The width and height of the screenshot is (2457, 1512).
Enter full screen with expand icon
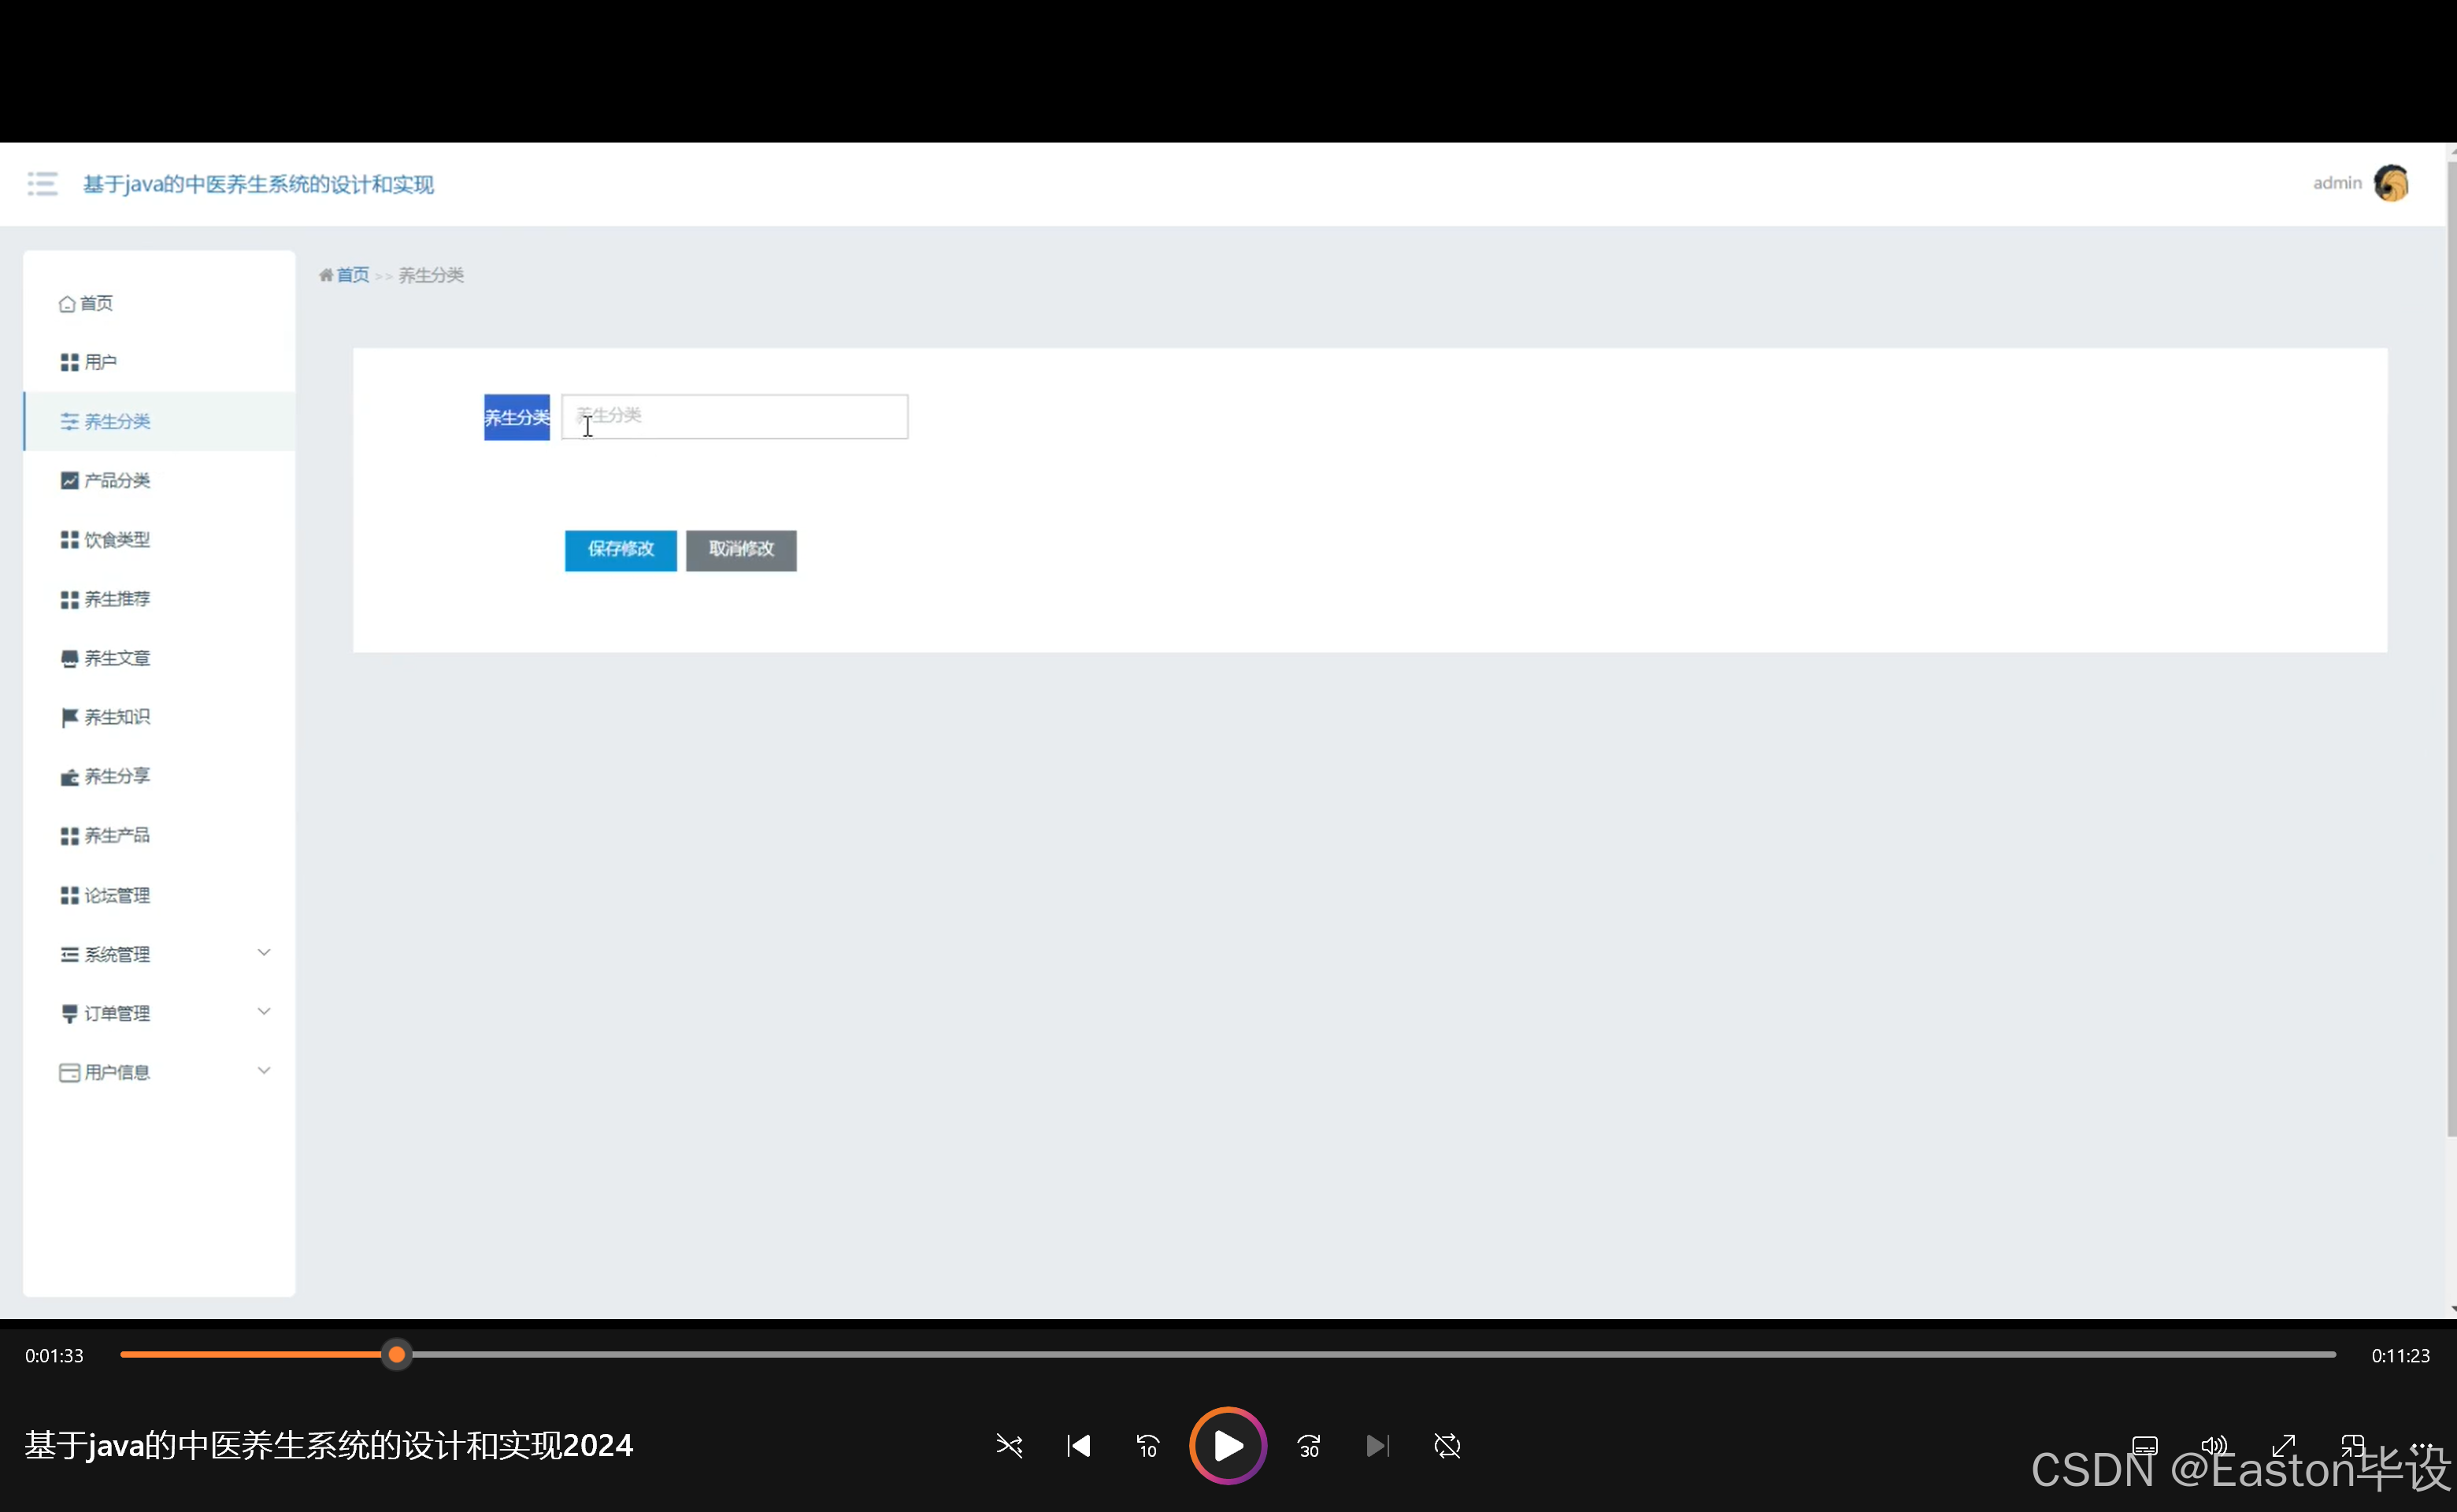2284,1446
